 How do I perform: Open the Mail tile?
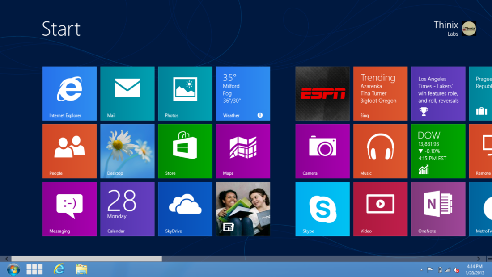[127, 93]
